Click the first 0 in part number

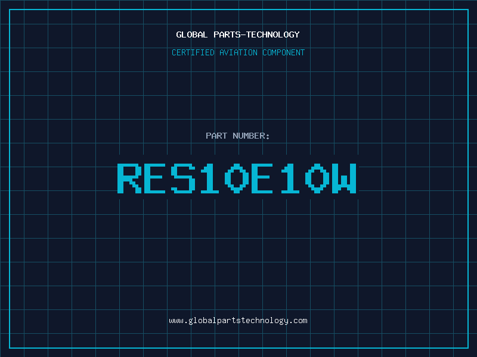coord(237,178)
